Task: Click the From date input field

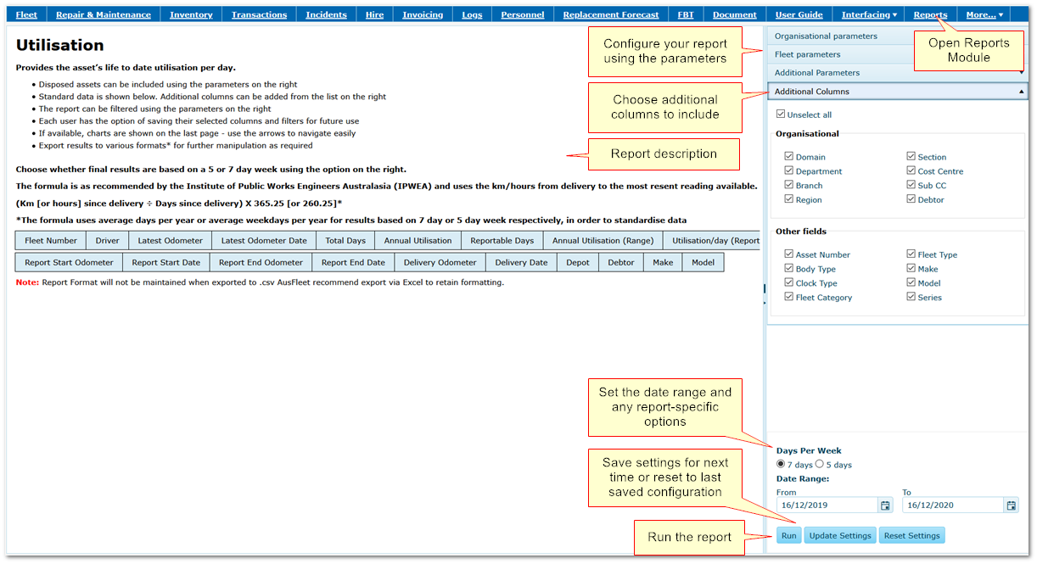Action: (826, 505)
